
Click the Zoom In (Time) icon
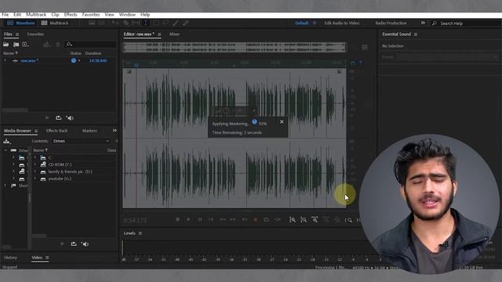315,219
